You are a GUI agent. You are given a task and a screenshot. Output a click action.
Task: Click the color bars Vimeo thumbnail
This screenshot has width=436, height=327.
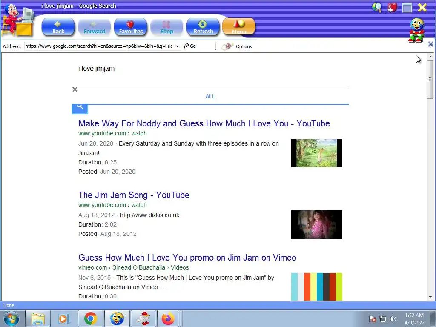(x=317, y=287)
